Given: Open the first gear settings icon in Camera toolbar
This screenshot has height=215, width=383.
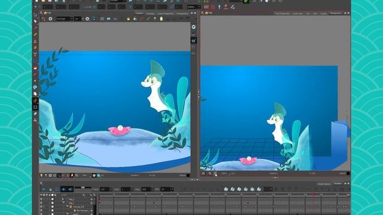Looking at the screenshot, I should pos(50,19).
